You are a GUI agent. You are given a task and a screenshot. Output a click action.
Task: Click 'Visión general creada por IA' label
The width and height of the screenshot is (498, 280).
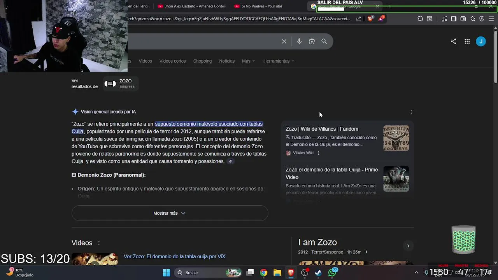point(108,112)
